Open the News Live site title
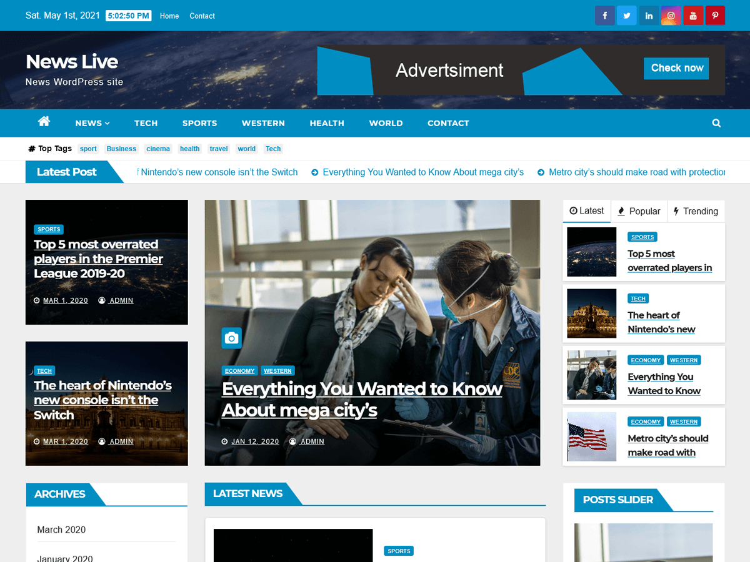The width and height of the screenshot is (750, 562). coord(72,62)
